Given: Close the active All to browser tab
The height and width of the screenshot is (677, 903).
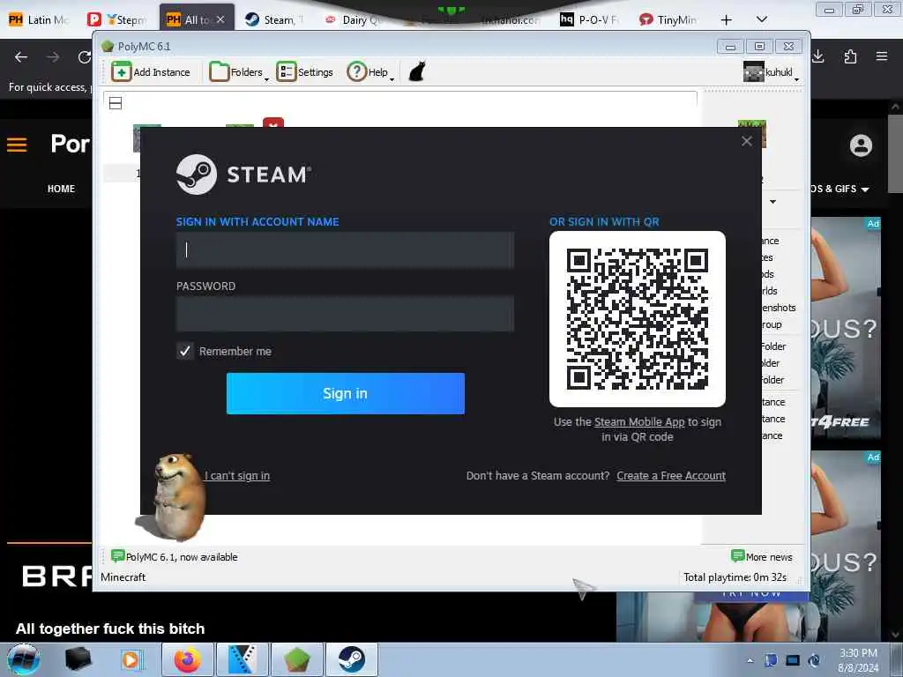Looking at the screenshot, I should tap(220, 19).
